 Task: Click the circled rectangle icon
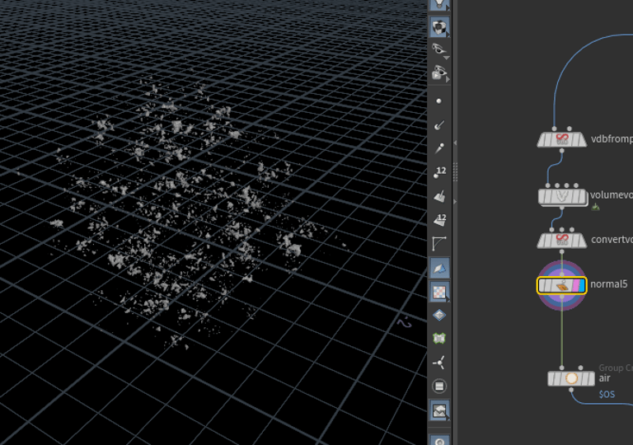click(x=439, y=386)
